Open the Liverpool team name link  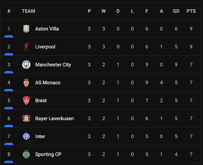coord(45,47)
